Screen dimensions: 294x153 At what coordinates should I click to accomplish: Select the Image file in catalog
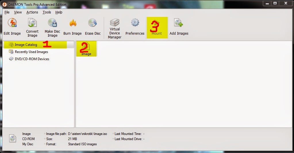86,49
